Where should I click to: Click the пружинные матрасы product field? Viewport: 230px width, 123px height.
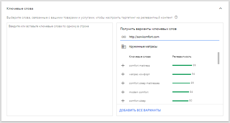(143, 47)
